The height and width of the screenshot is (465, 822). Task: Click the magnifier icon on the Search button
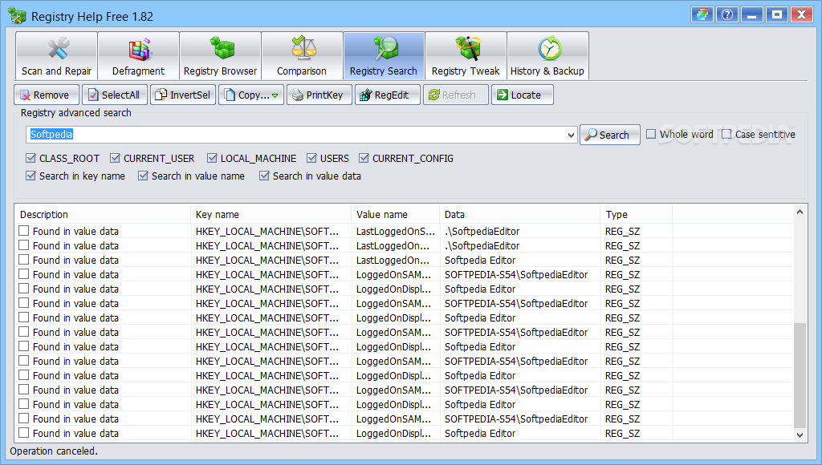pos(590,135)
